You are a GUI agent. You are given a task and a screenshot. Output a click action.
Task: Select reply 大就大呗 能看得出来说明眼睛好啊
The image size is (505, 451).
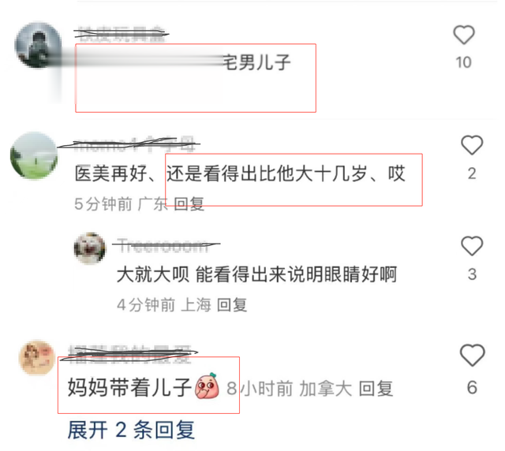click(x=256, y=274)
